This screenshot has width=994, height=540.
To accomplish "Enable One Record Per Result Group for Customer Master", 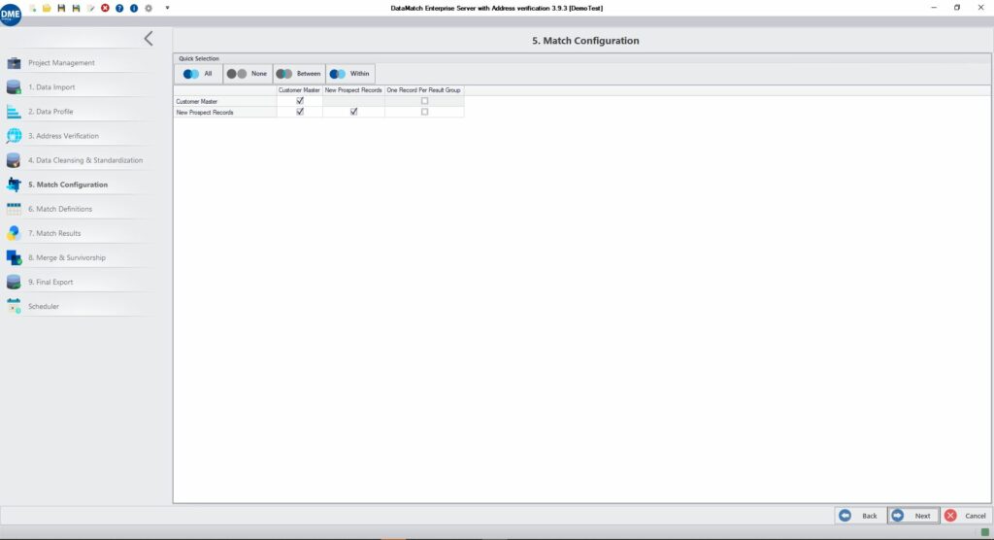I will [424, 100].
